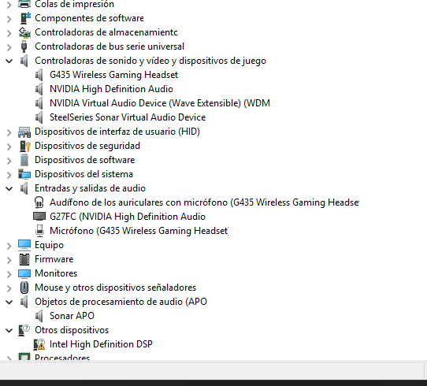427x386 pixels.
Task: Click the Firmware label
Action: coord(54,259)
